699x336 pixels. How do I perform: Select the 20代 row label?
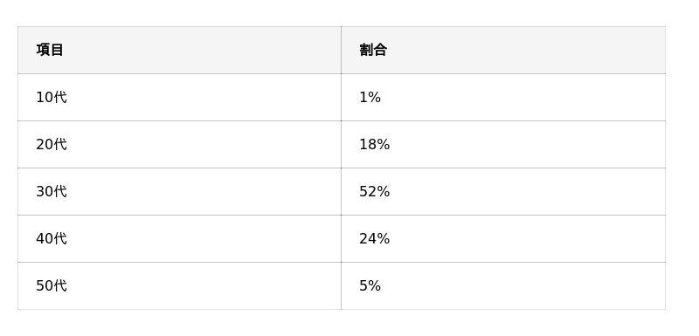click(x=52, y=144)
